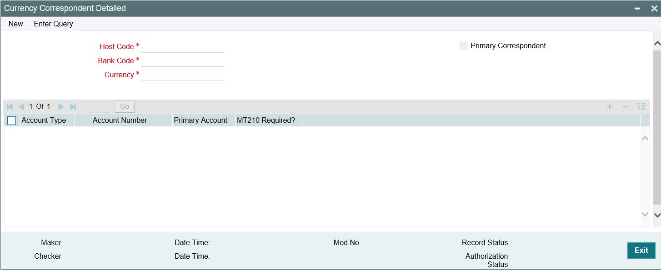Click the Record Status label

tap(485, 243)
